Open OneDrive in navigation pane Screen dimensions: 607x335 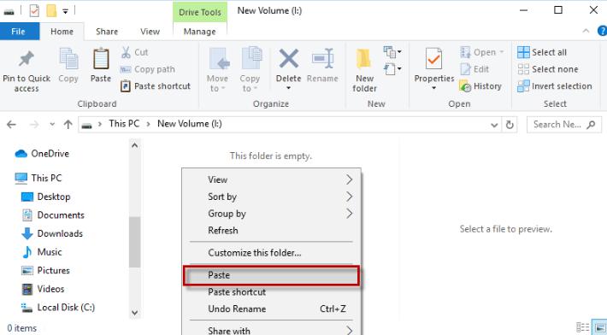click(42, 154)
